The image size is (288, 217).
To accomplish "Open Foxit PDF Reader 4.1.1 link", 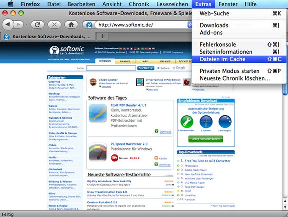I will [128, 105].
